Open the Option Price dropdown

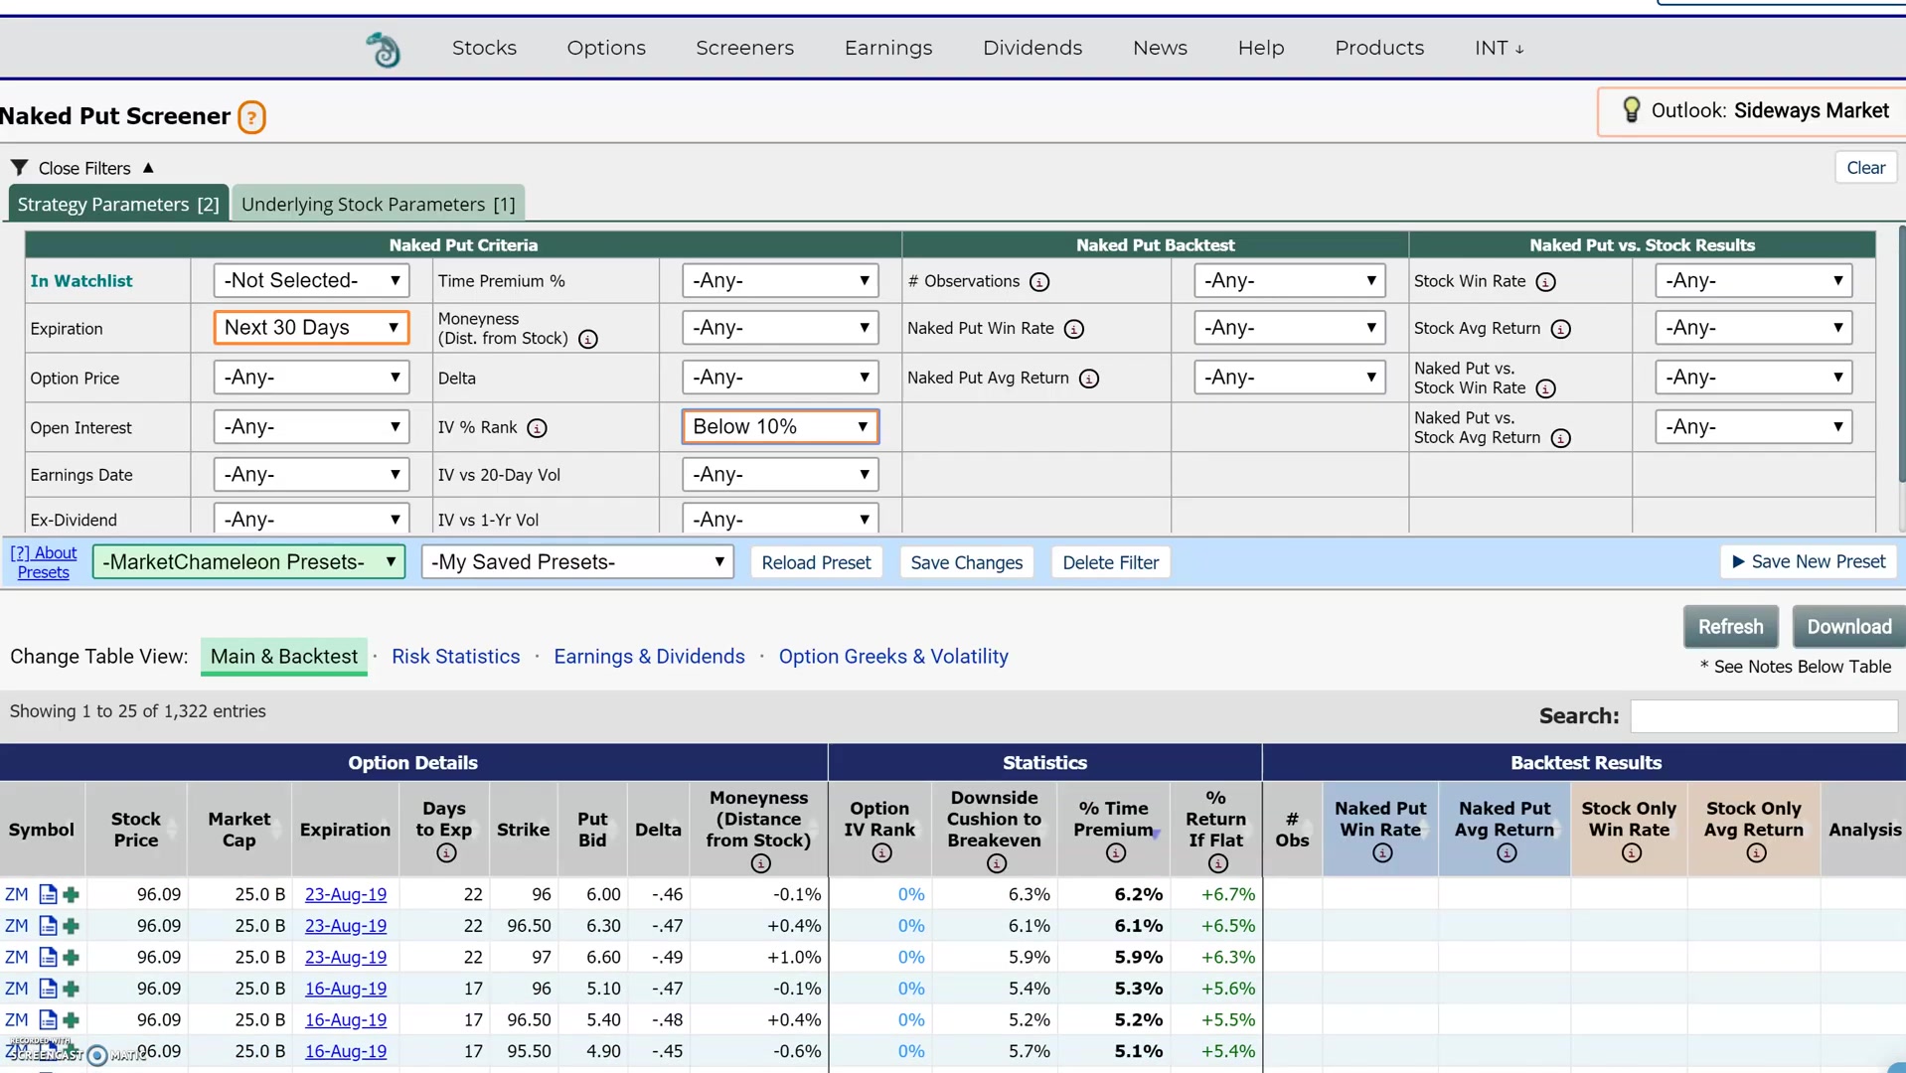coord(311,378)
